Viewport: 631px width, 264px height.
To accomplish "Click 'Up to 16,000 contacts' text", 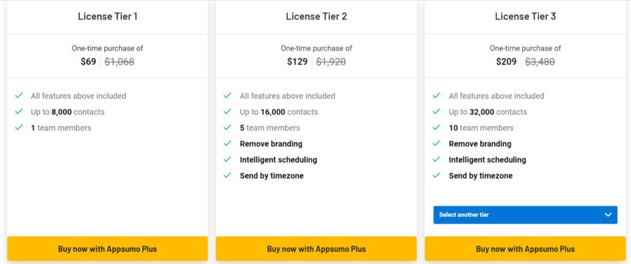I will tap(279, 112).
